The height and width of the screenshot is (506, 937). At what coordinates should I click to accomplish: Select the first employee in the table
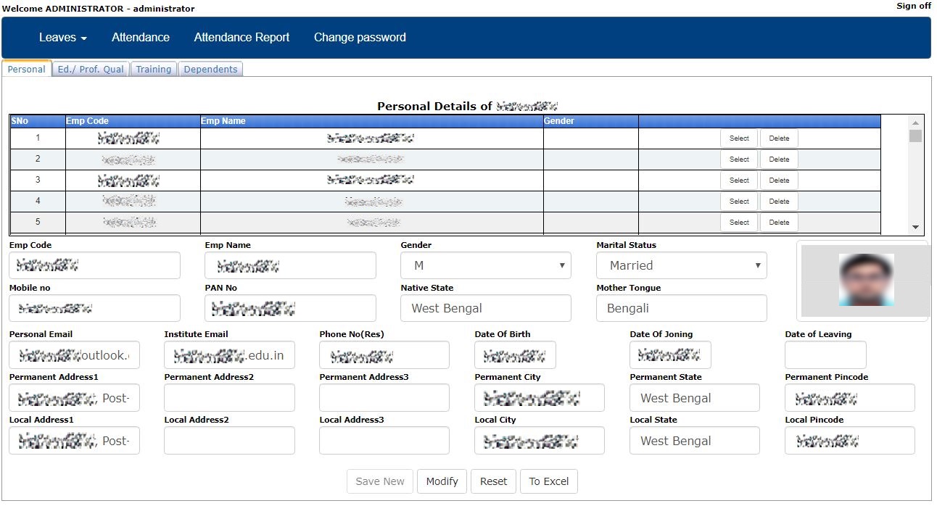pyautogui.click(x=738, y=138)
